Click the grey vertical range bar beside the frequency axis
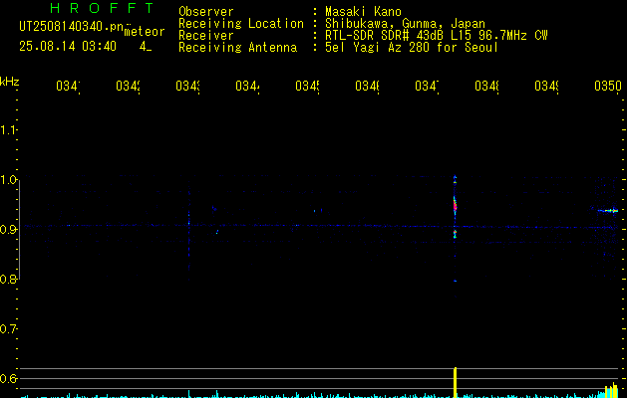Viewport: 627px width, 398px height. pos(19,230)
